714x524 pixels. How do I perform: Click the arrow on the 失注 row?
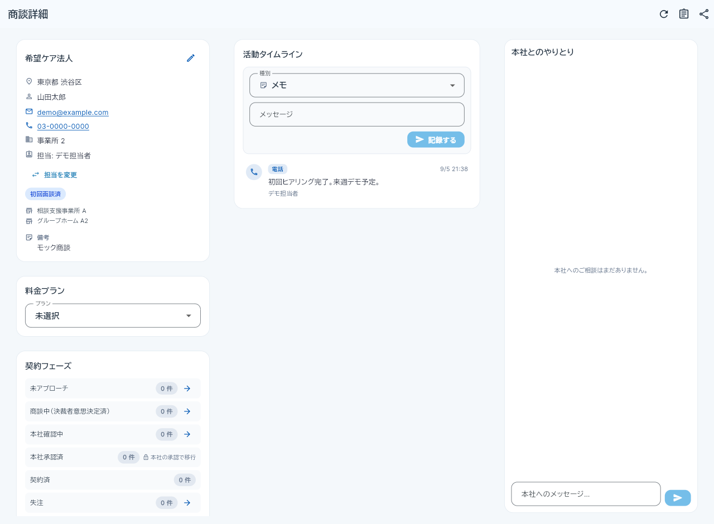(187, 503)
